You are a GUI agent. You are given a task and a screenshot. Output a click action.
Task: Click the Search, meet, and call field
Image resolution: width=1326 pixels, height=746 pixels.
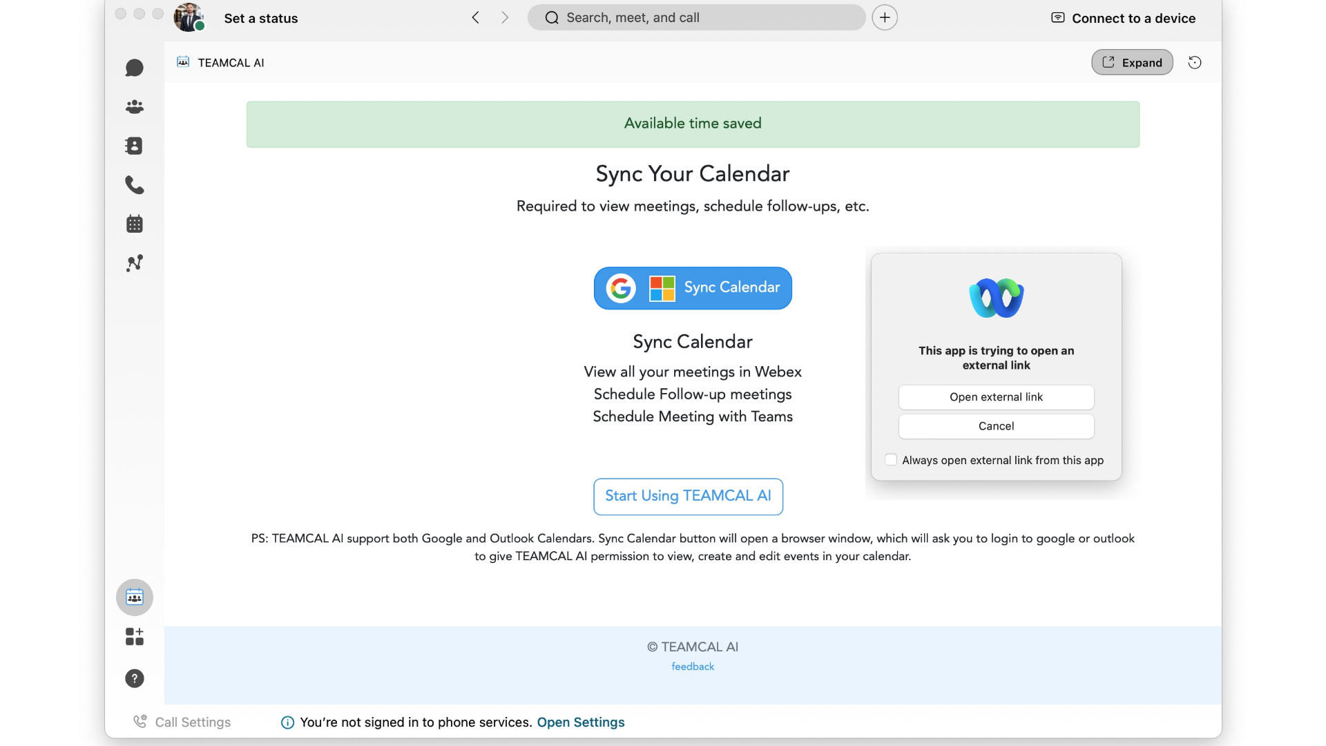click(x=696, y=18)
